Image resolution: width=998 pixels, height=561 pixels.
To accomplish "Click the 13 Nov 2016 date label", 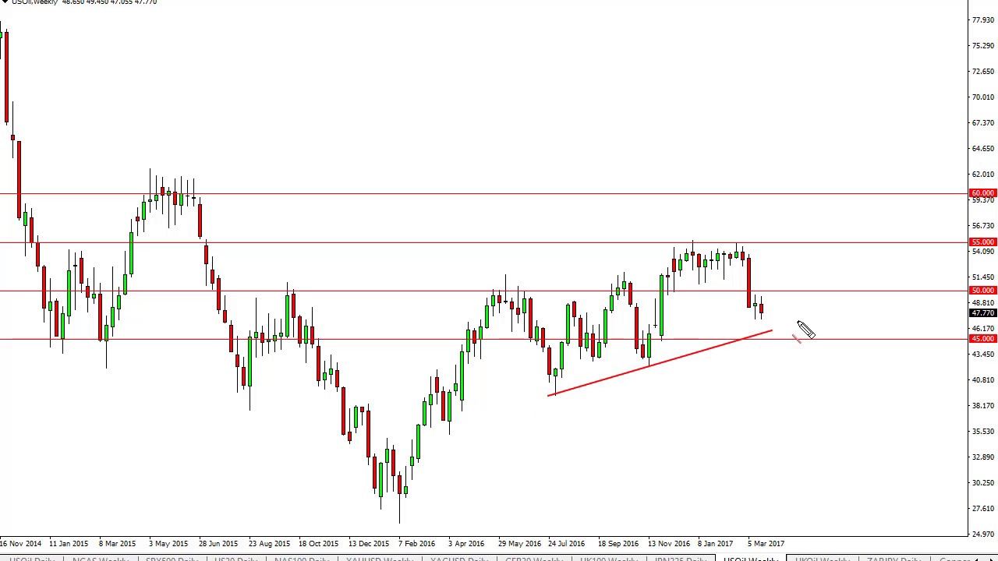I will pyautogui.click(x=668, y=544).
